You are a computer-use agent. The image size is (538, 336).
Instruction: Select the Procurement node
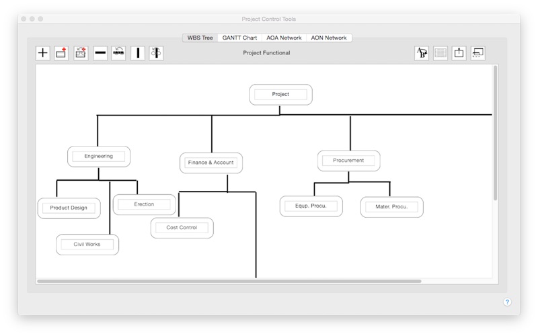coord(348,161)
